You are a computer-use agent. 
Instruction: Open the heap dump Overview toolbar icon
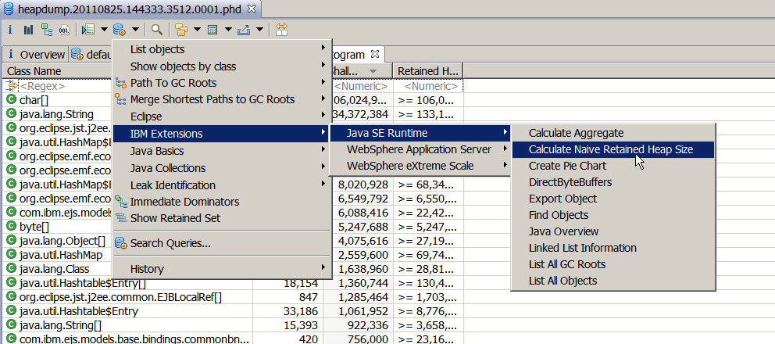[10, 30]
